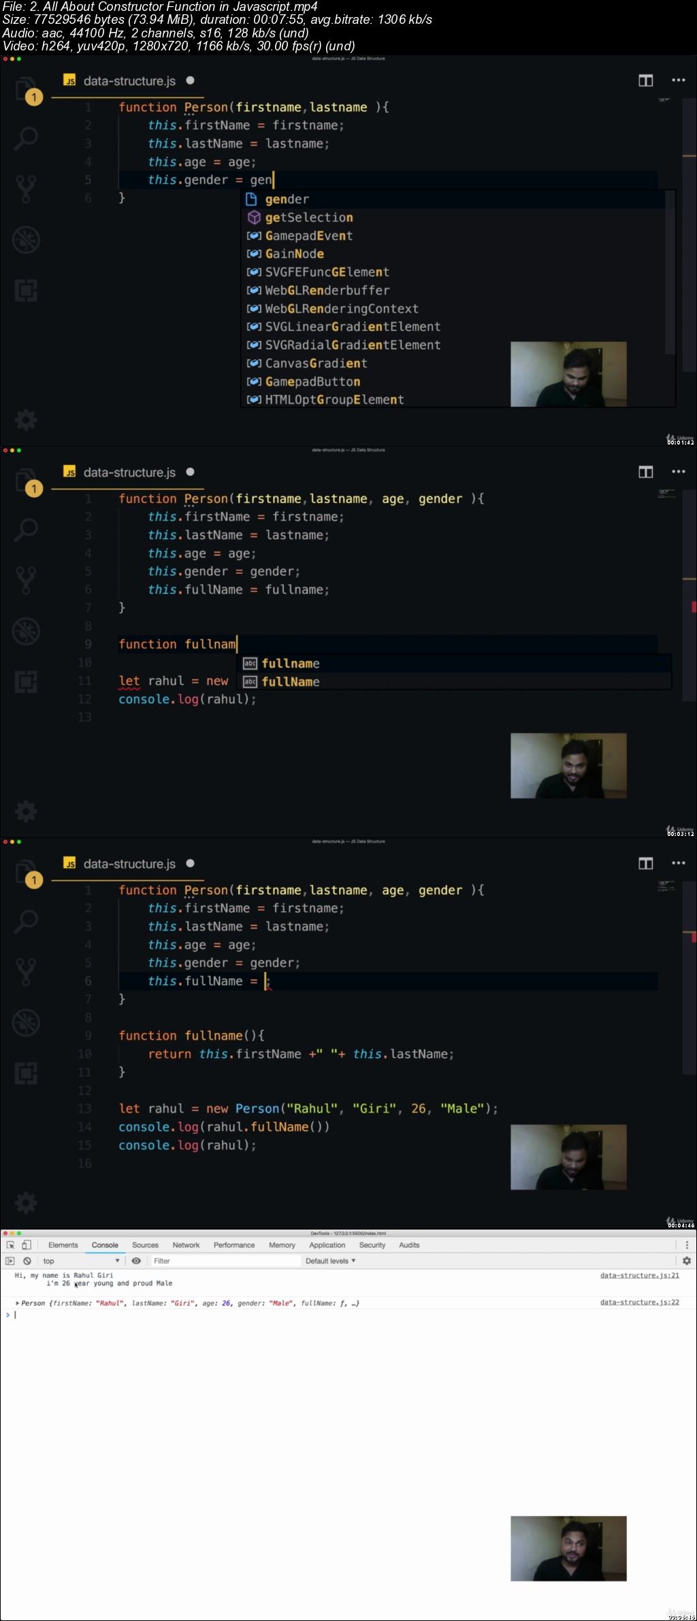
Task: Open the Manage gear in the 00:04:46 frame
Action: click(26, 1202)
